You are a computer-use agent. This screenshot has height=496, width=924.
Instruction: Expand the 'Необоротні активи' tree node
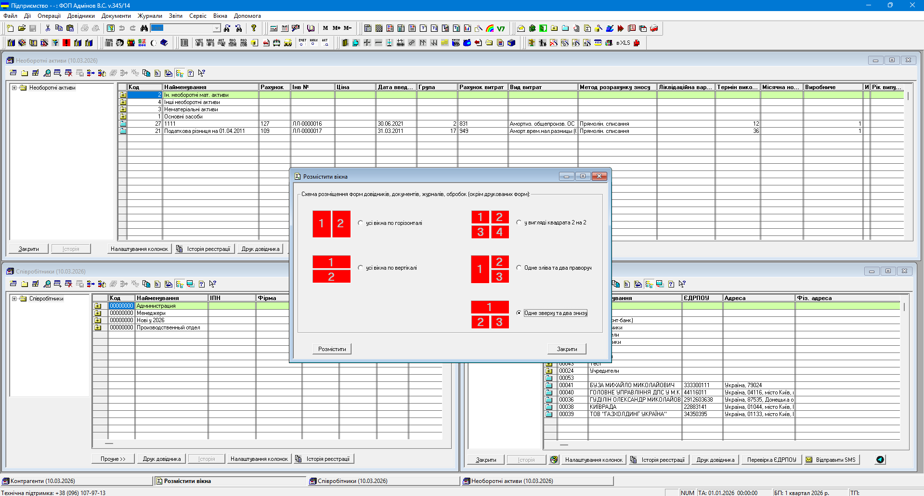pos(14,88)
